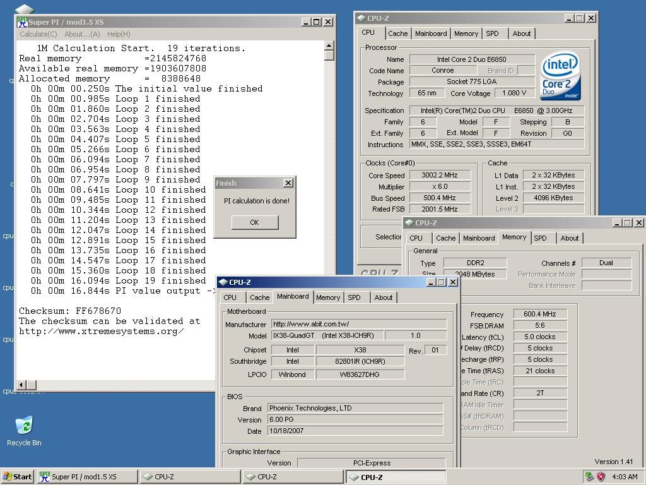Open the About...(A) menu in Super PI
The height and width of the screenshot is (485, 646).
click(82, 34)
